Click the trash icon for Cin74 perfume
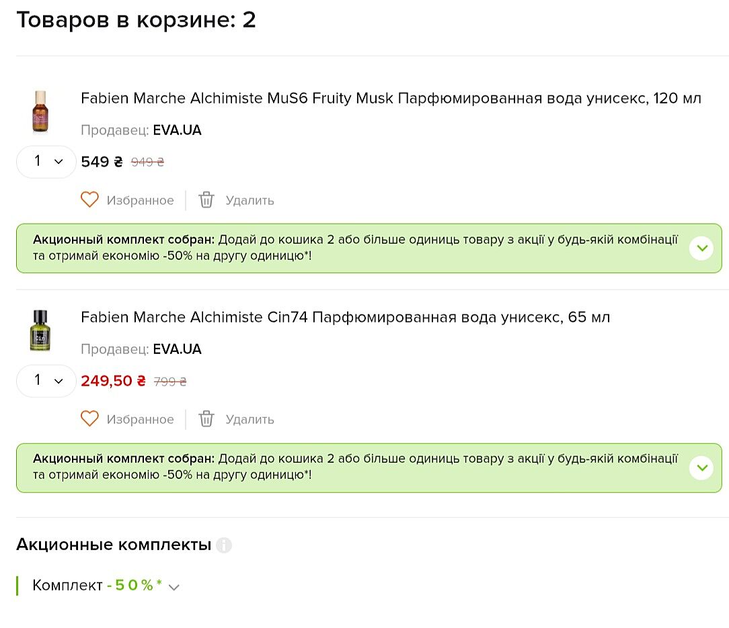 click(206, 418)
